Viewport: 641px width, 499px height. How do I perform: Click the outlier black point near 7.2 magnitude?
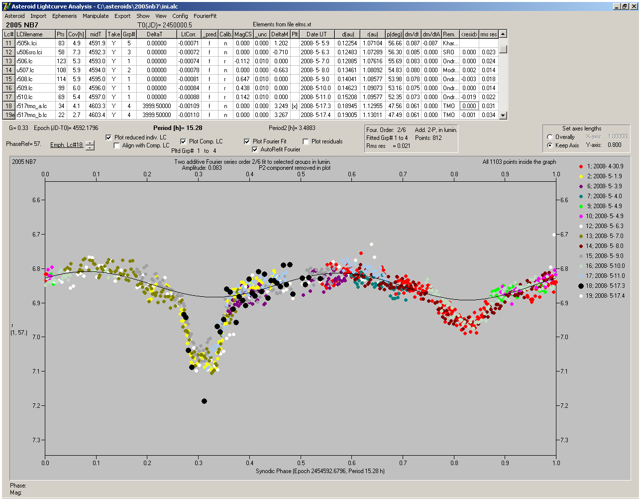coord(204,401)
